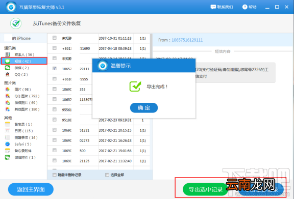Viewport: 294px width, 199px height.
Task: Click the app shield logo in title bar
Action: coord(11,7)
